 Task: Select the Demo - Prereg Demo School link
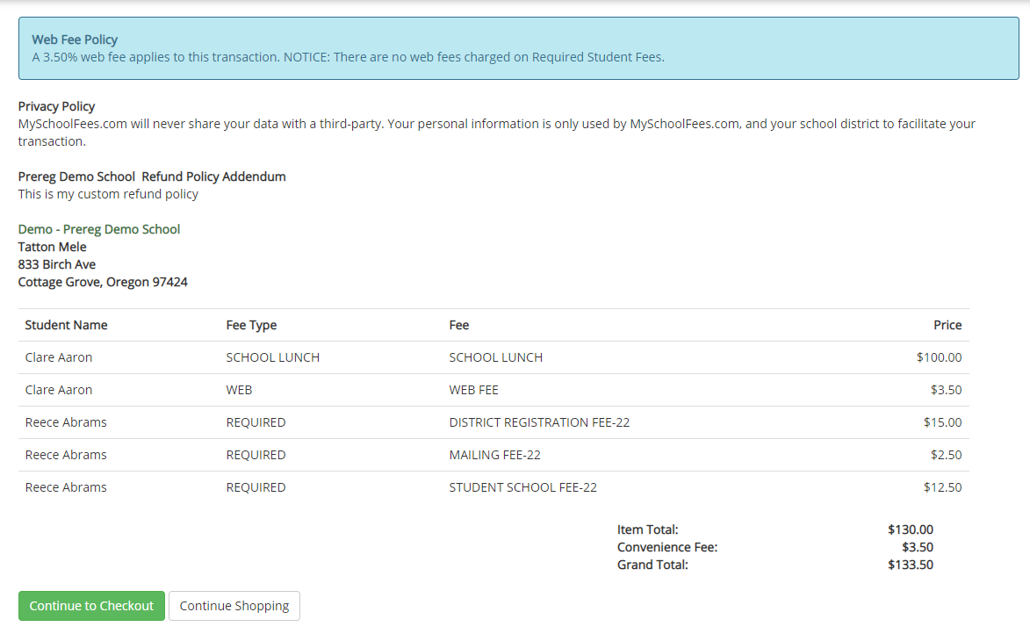99,229
